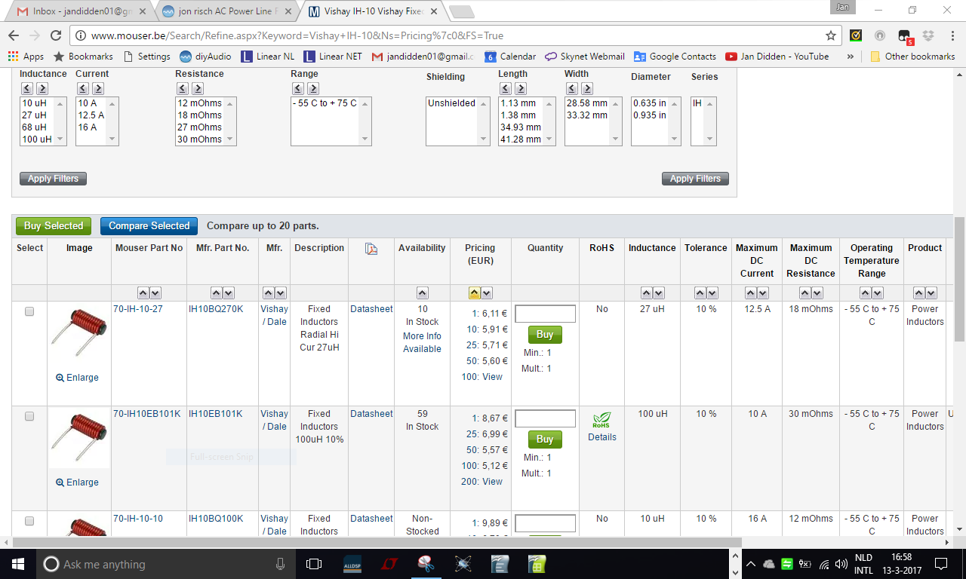Open the Other bookmarks folder
The image size is (966, 579).
point(912,57)
